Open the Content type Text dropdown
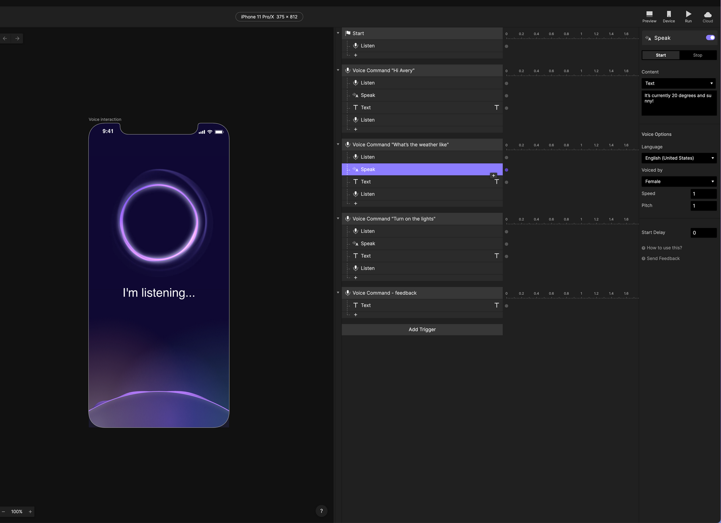Viewport: 721px width, 523px height. tap(679, 83)
